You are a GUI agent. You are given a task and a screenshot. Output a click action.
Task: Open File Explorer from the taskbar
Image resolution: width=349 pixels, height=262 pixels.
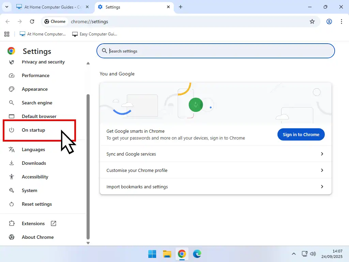click(x=167, y=254)
